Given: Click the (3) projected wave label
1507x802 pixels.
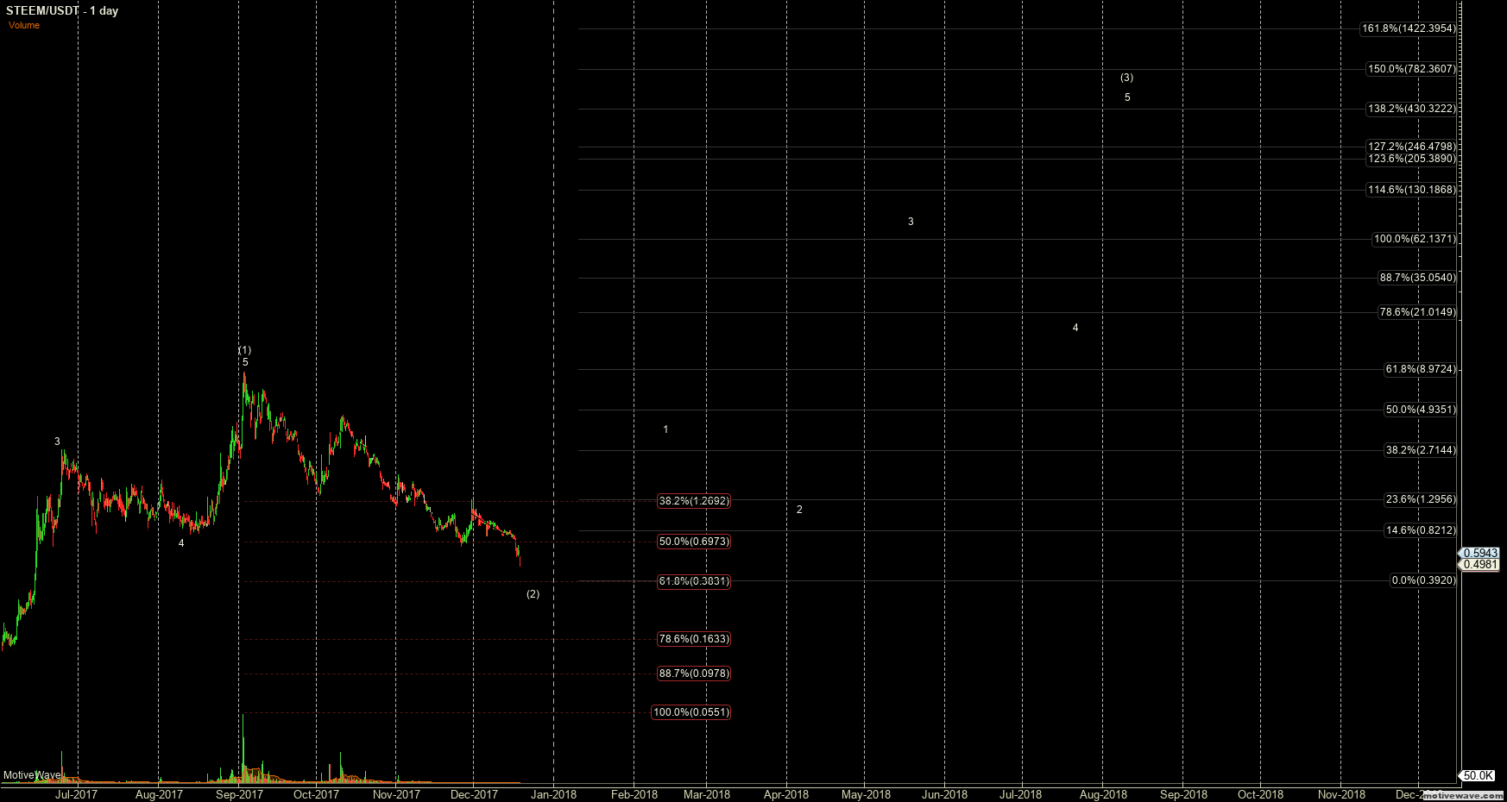Looking at the screenshot, I should (1127, 78).
